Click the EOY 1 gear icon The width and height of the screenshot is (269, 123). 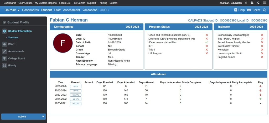pyautogui.click(x=4, y=44)
